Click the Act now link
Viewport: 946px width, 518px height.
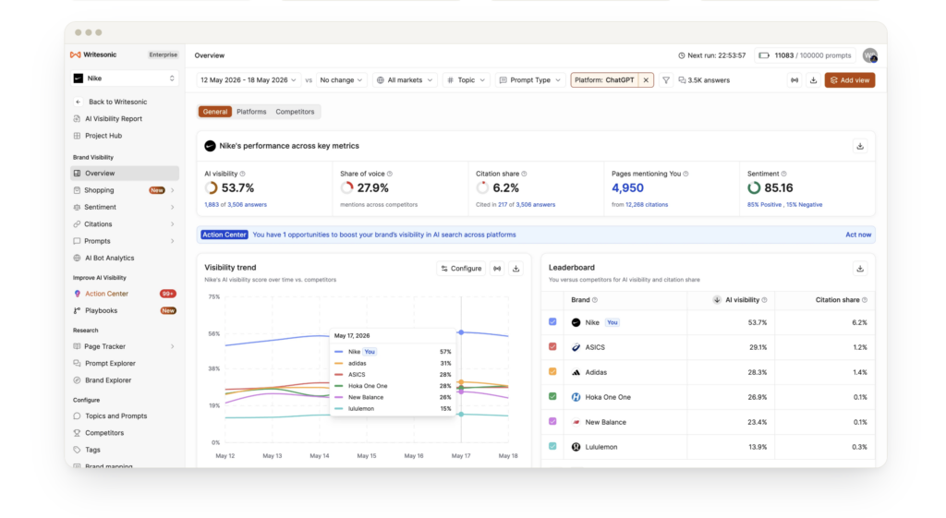click(858, 235)
